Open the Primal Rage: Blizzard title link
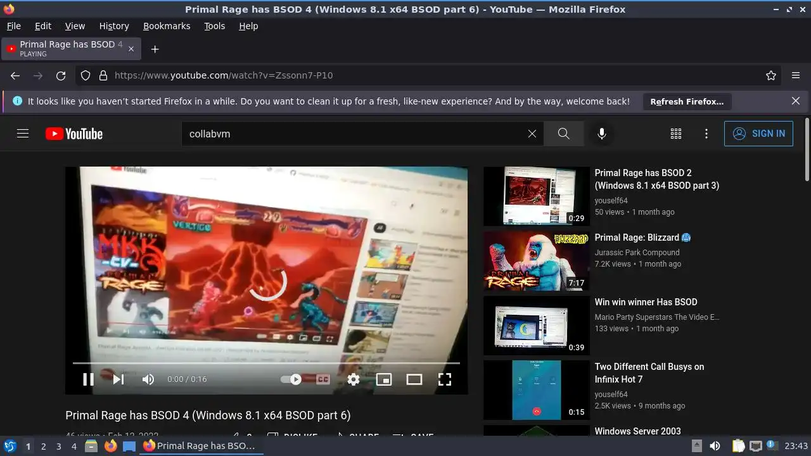 [x=642, y=237]
